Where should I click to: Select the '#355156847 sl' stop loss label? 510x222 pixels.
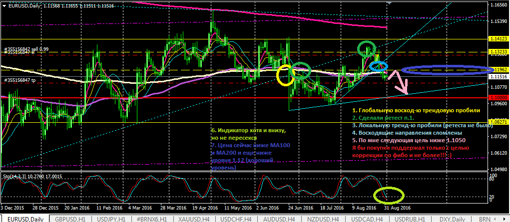pos(19,52)
